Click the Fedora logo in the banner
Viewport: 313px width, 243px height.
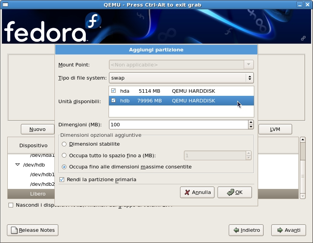click(93, 20)
